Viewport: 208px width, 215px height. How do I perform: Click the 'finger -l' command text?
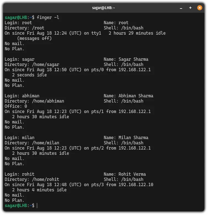[x=48, y=17]
